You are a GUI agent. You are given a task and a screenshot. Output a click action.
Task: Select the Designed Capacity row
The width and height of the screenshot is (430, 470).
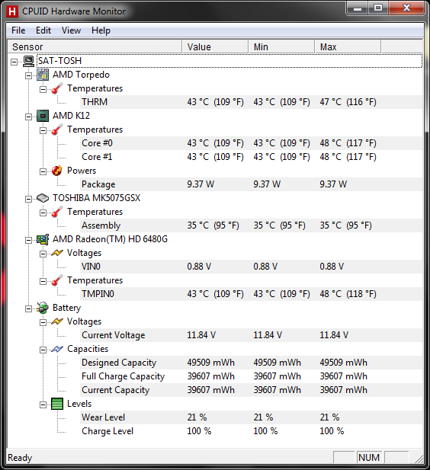coord(252,363)
